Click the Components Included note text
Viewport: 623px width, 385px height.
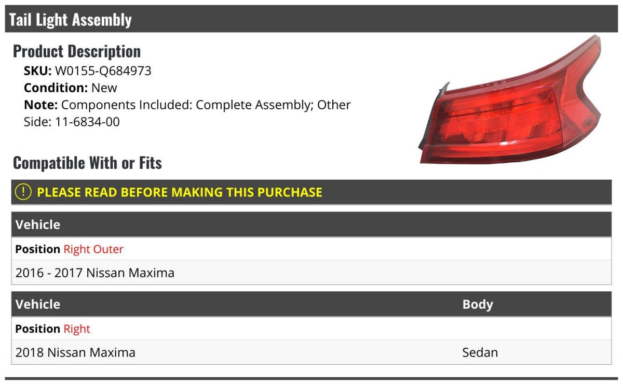click(187, 105)
